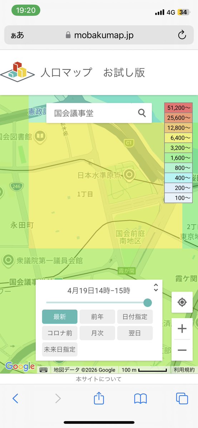Click the 6,400～ legend swatch
The image size is (198, 428).
(x=178, y=138)
